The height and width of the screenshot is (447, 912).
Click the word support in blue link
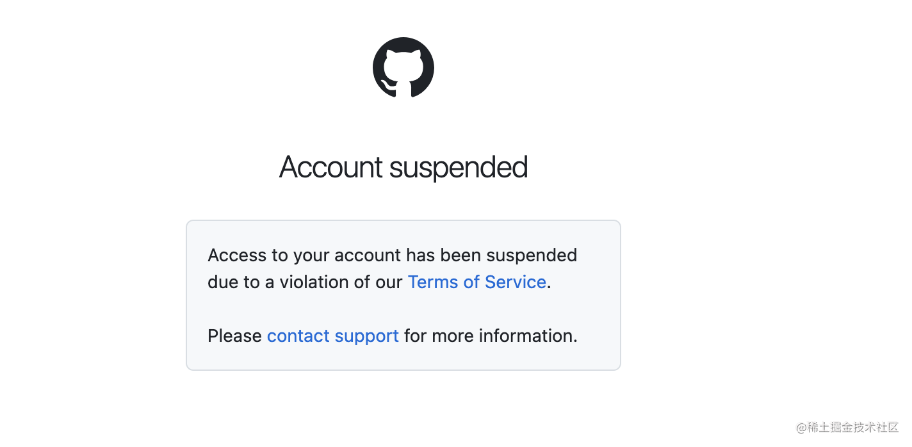[367, 337]
